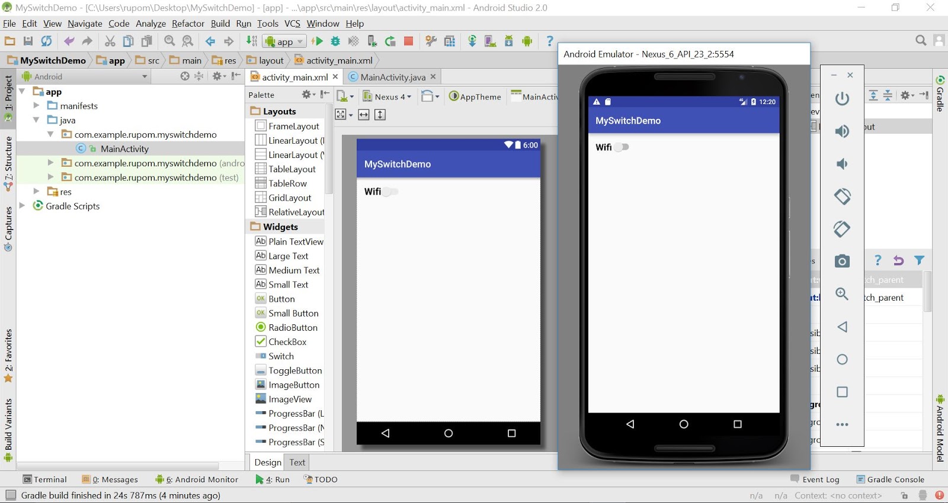Screen dimensions: 948x503
Task: Tap the emulator panel Overview square button
Action: [842, 392]
